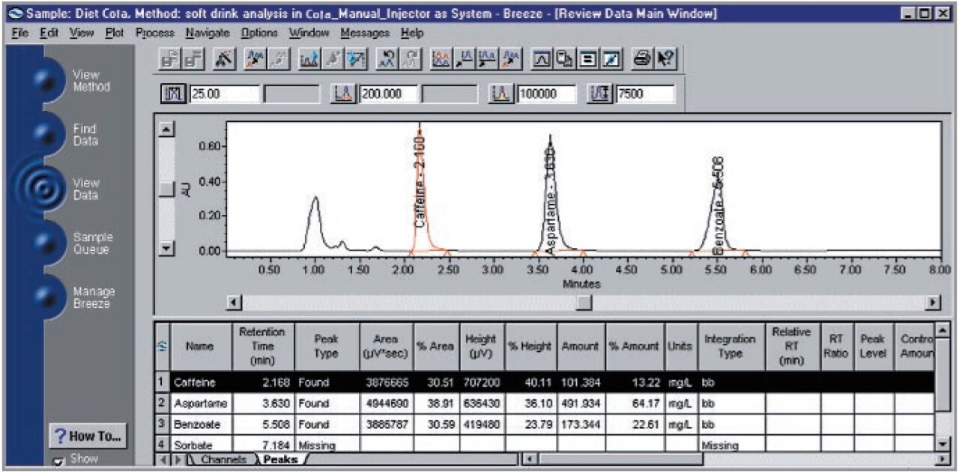Image resolution: width=959 pixels, height=474 pixels.
Task: Click the calculator-style equals icon on the toolbar
Action: pyautogui.click(x=587, y=57)
